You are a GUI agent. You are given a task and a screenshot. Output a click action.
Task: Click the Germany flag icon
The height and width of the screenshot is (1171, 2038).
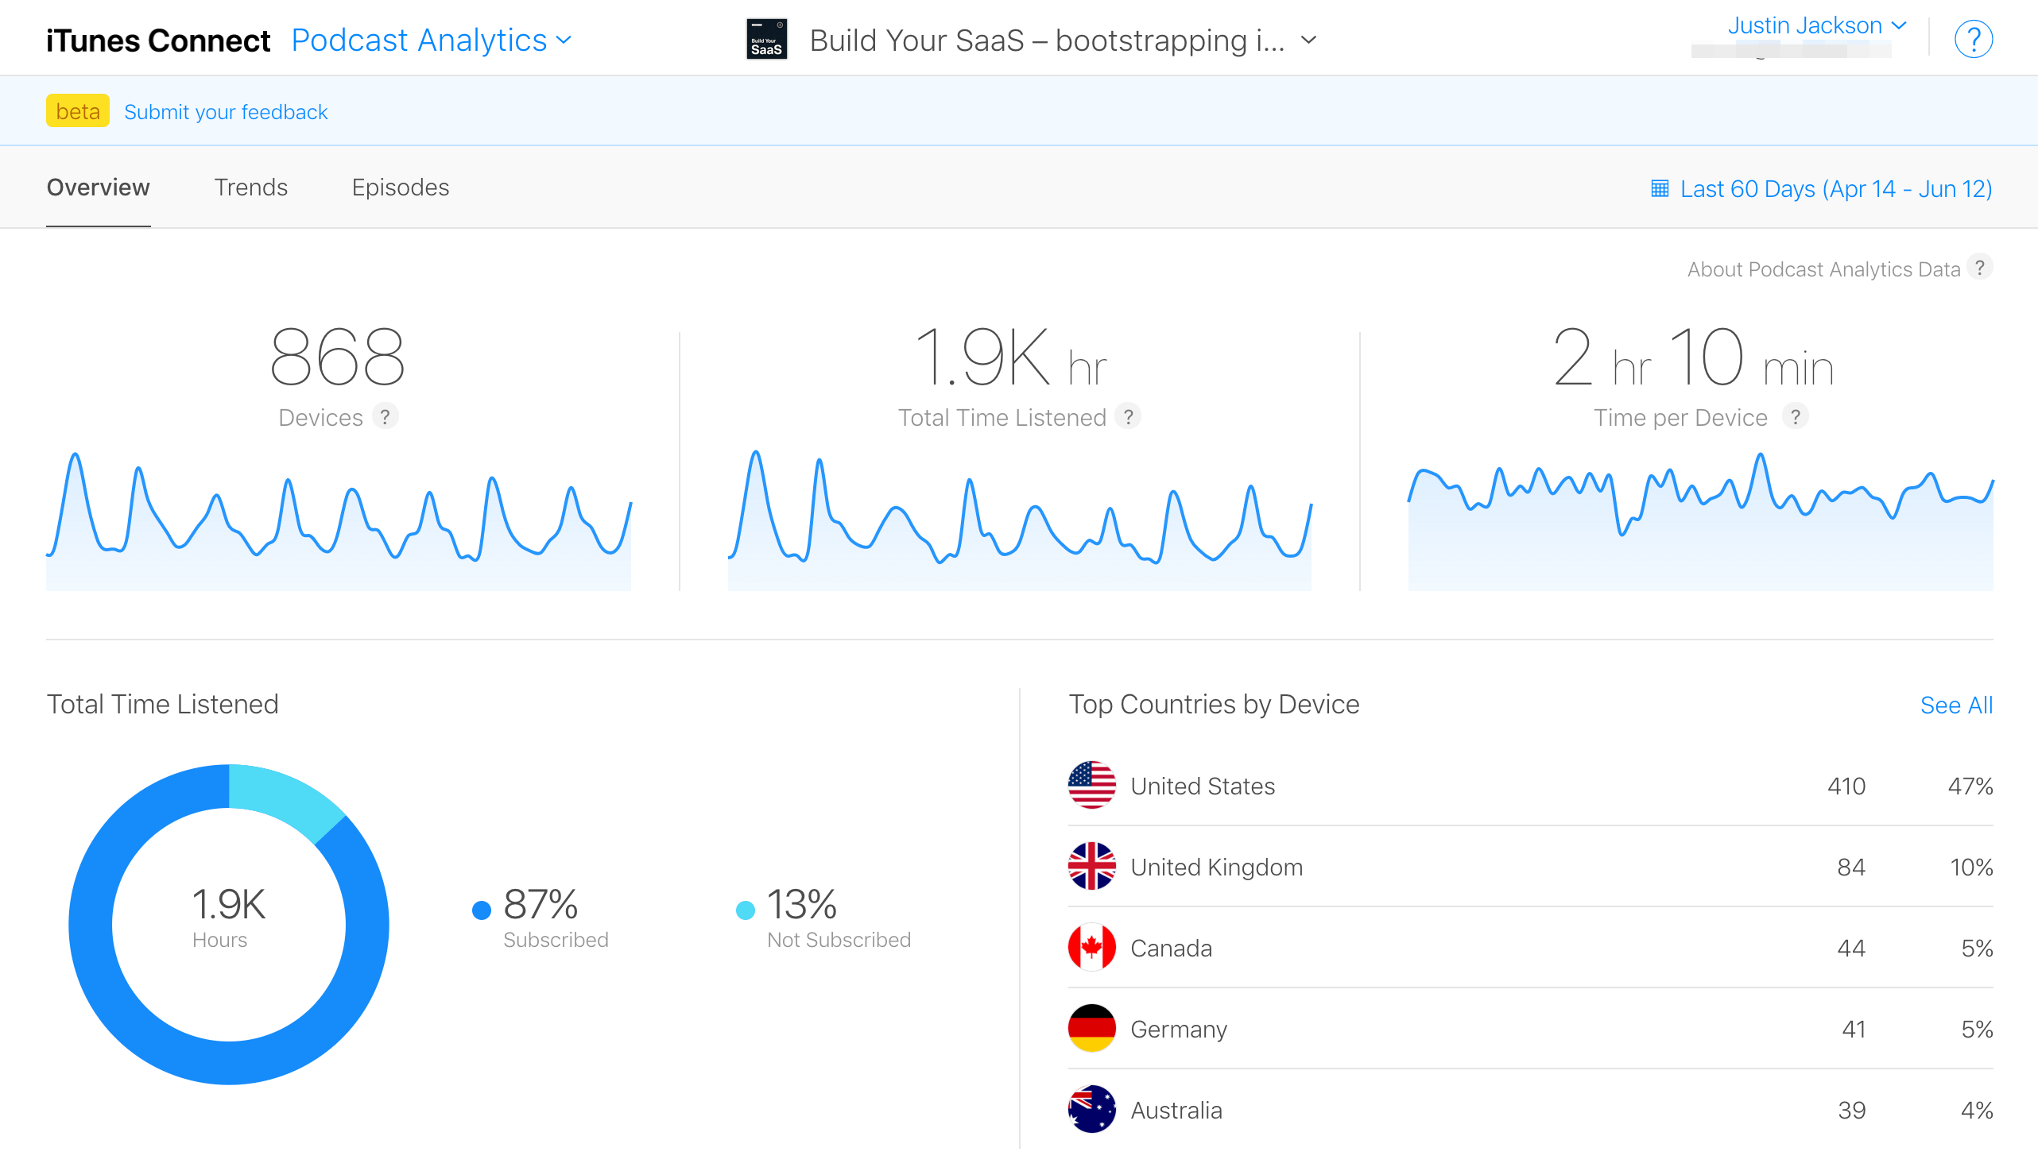pos(1091,1029)
